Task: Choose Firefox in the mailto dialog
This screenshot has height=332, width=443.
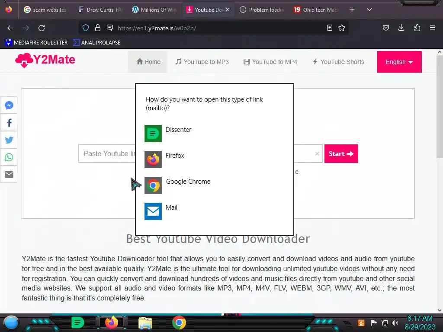Action: pos(214,159)
